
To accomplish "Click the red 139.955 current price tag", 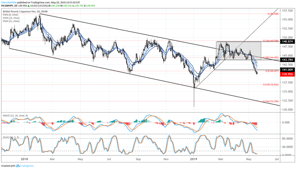I will pos(287,74).
